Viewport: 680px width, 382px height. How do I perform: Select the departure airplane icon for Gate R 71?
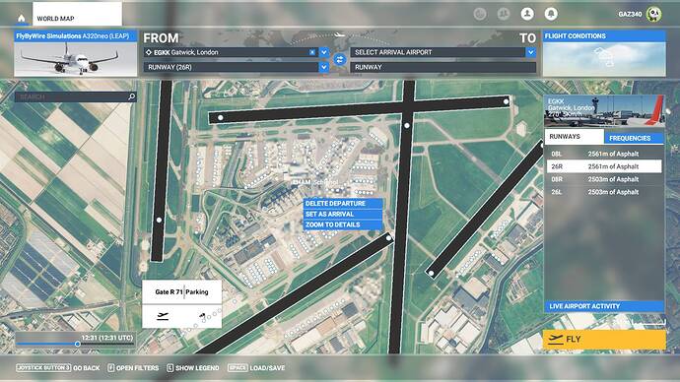[163, 316]
